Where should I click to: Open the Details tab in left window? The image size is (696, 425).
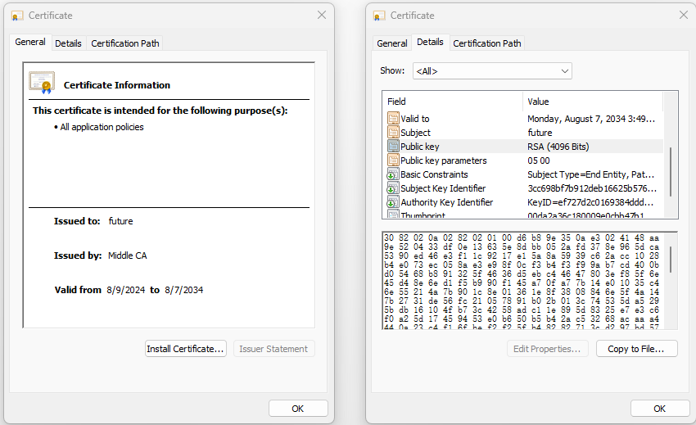69,43
